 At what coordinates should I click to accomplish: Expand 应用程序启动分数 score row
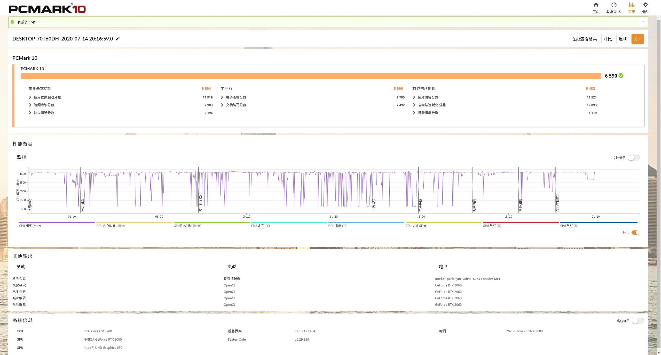[x=30, y=97]
